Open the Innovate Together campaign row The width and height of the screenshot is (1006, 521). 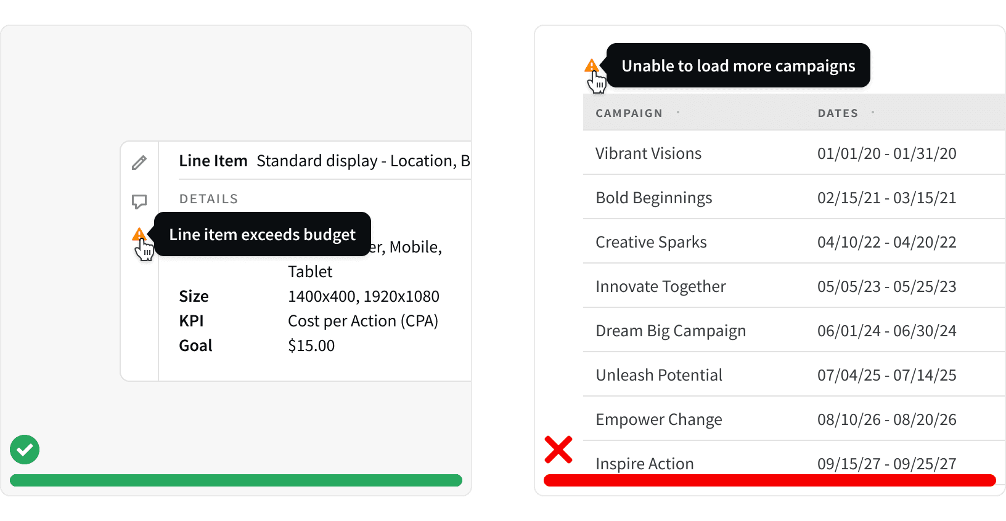794,286
